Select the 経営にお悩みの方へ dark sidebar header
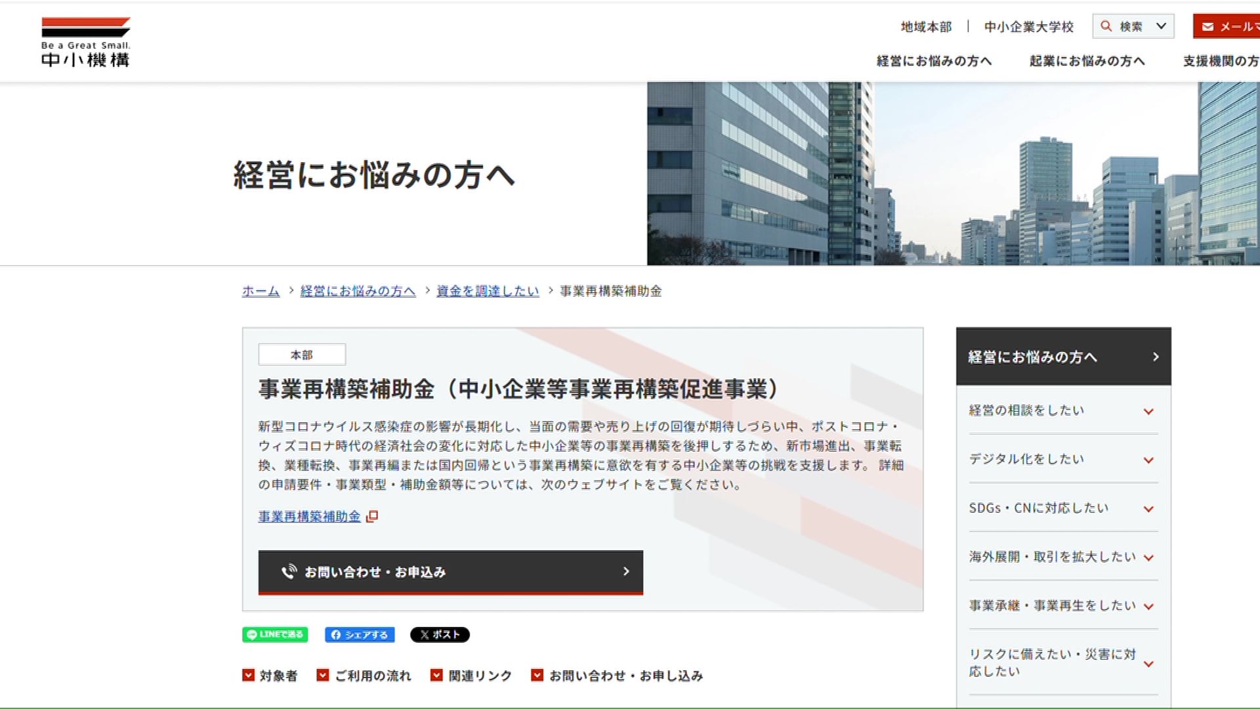Image resolution: width=1260 pixels, height=709 pixels. [x=1062, y=356]
